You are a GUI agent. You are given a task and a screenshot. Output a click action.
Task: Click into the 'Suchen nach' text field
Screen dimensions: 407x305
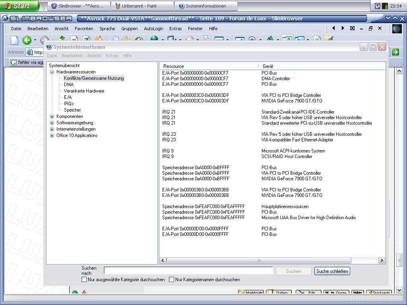click(x=188, y=271)
